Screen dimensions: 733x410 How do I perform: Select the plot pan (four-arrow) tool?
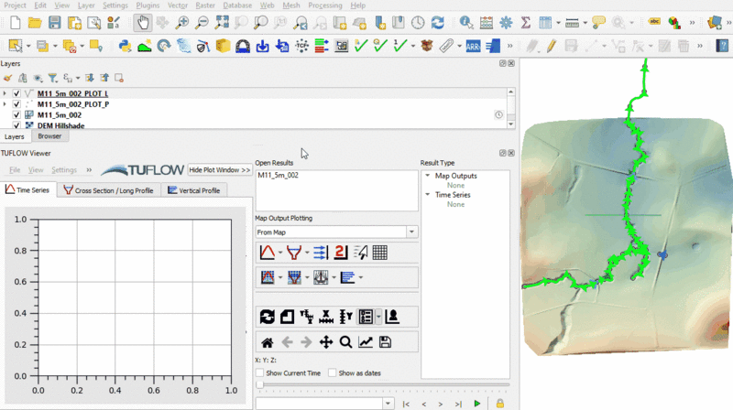coord(325,342)
